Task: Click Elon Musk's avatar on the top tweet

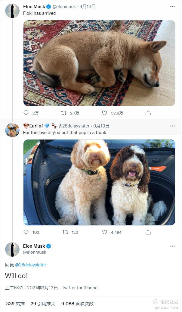Action: (12, 11)
